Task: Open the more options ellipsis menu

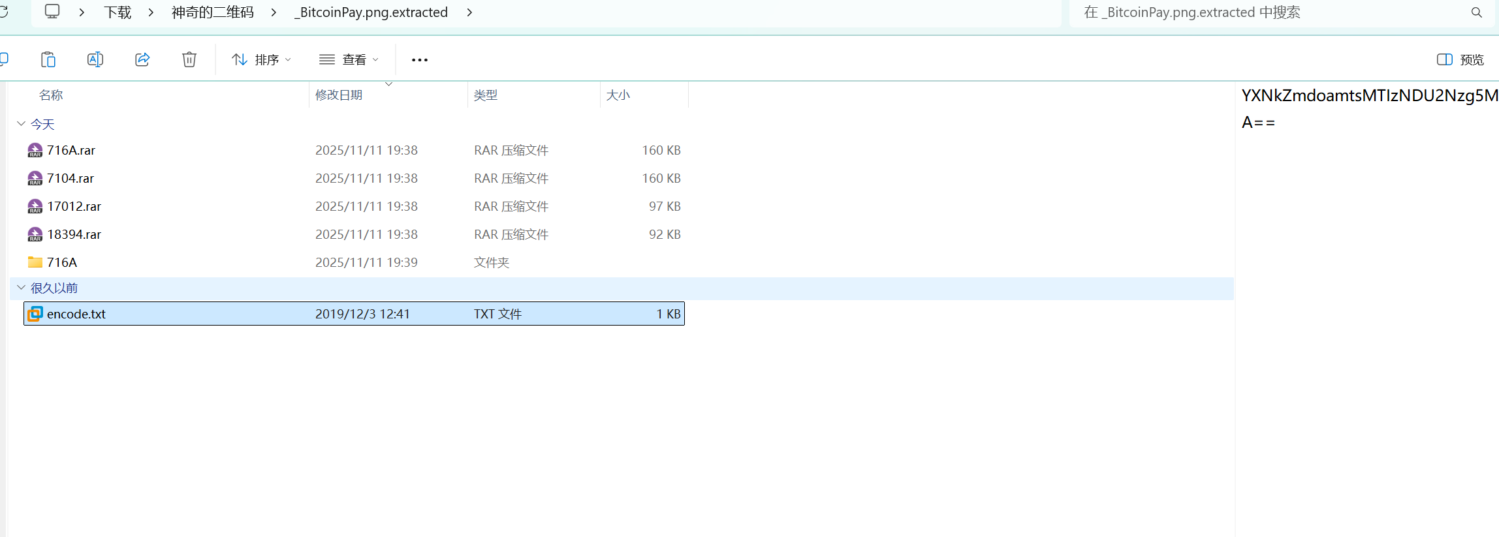Action: click(419, 60)
